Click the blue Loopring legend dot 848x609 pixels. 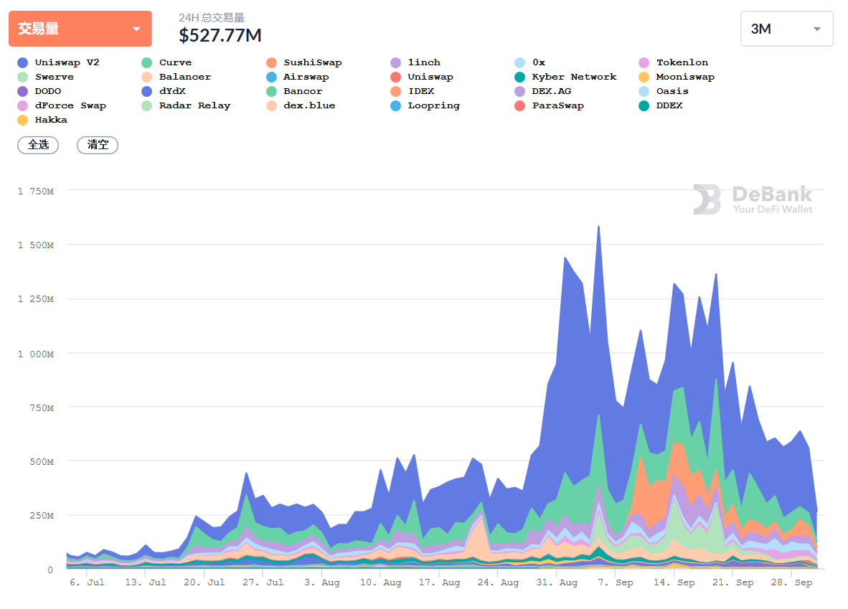(396, 105)
